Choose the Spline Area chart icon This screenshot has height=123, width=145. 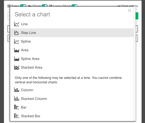(17, 59)
